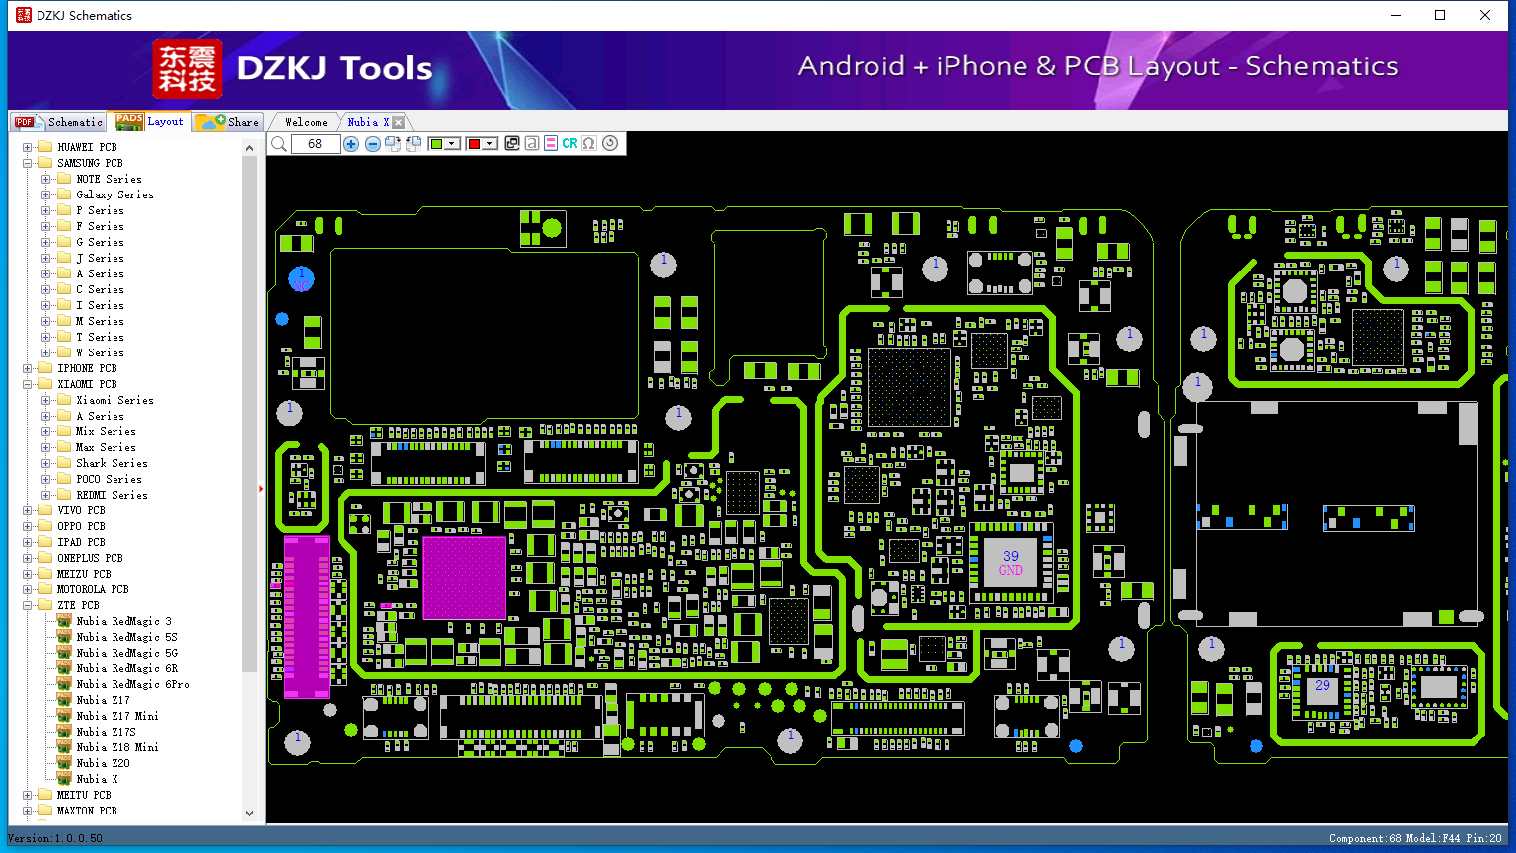
Task: Click the tree panel scroll-down arrow
Action: point(249,814)
